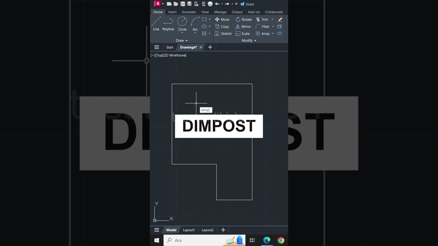Undo the last action

click(x=217, y=4)
